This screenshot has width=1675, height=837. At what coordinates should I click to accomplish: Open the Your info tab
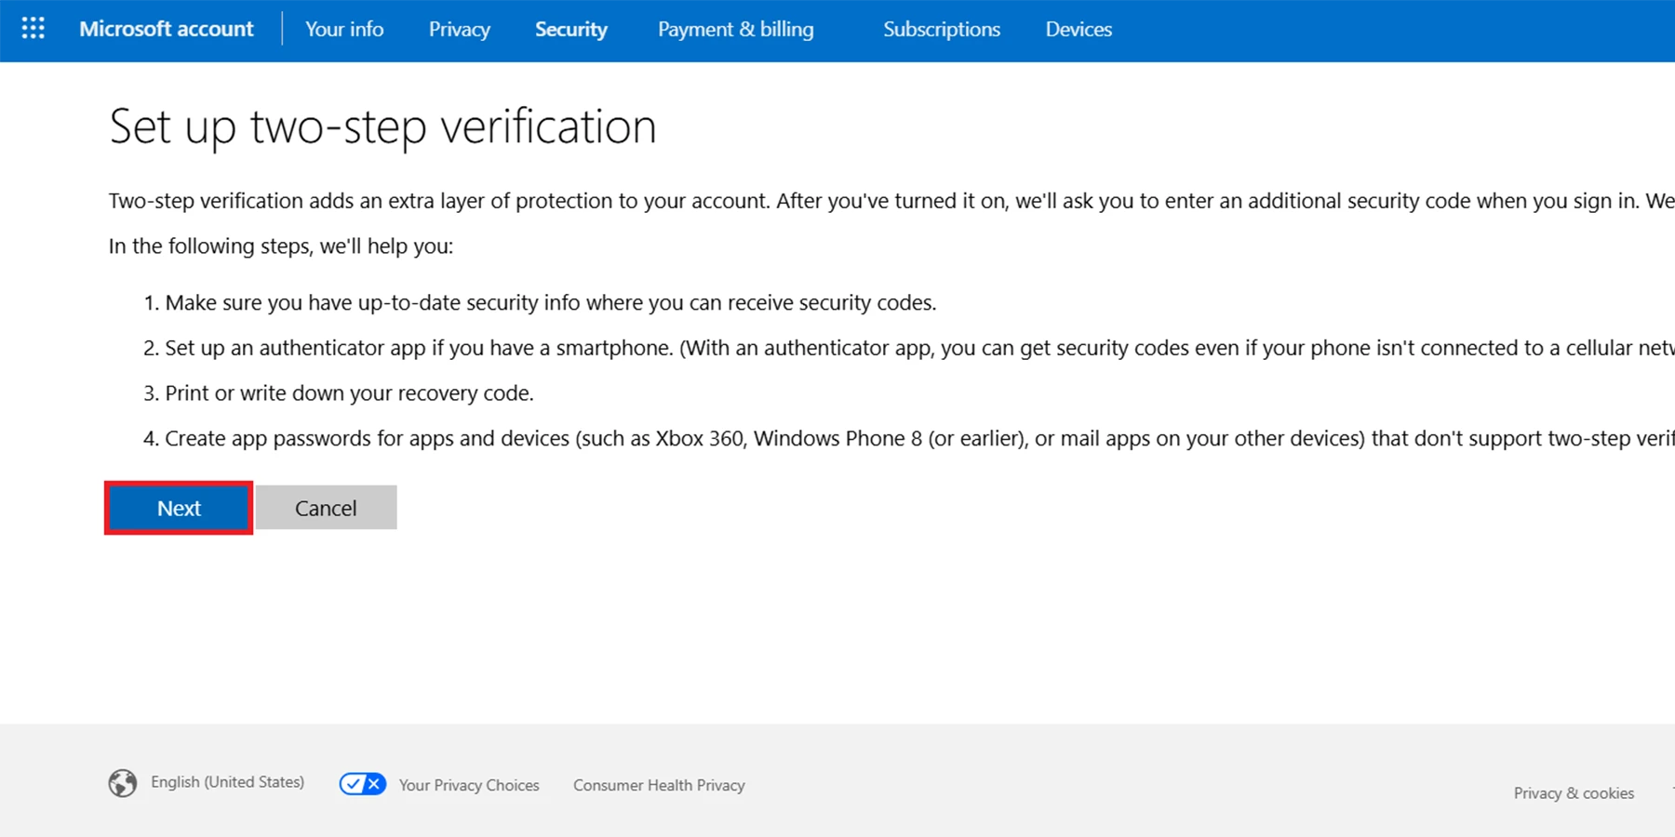344,29
